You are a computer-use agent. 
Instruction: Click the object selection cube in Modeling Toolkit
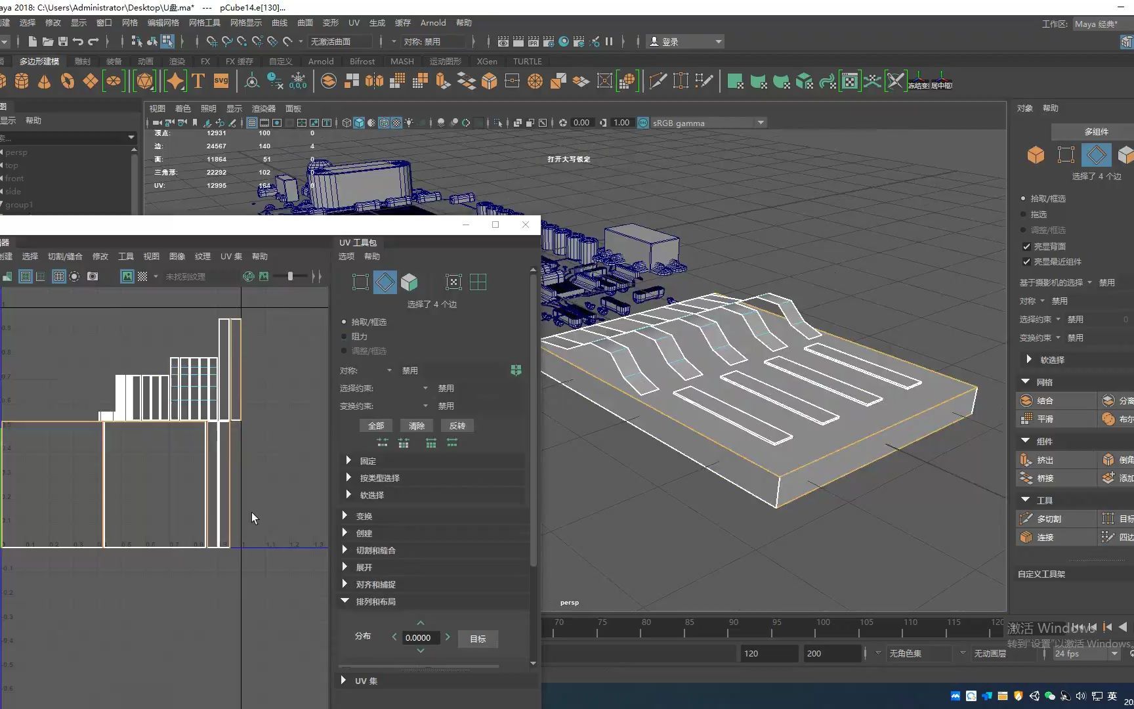pos(1036,156)
